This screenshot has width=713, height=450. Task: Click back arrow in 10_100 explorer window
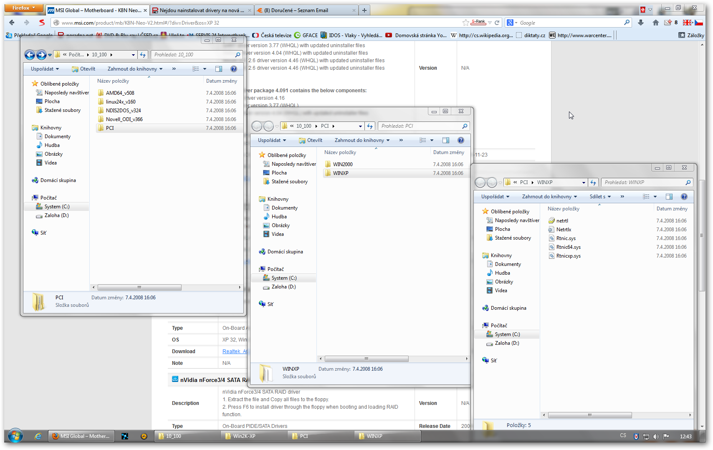(30, 55)
